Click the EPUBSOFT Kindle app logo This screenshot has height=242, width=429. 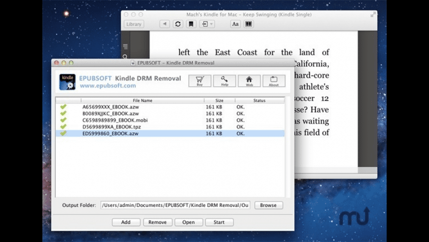[68, 81]
